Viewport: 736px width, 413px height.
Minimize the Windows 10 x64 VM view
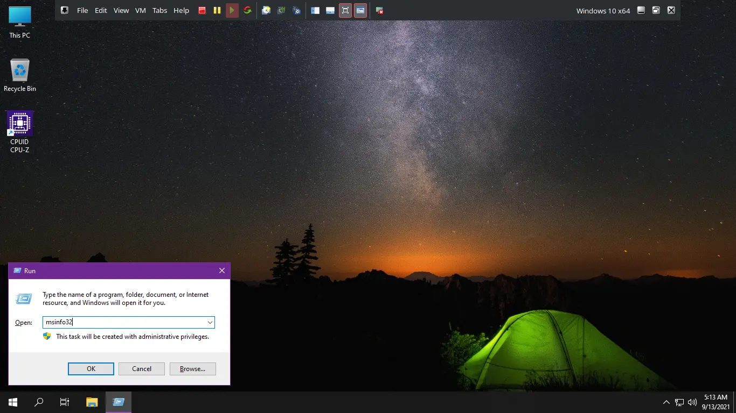[x=641, y=10]
